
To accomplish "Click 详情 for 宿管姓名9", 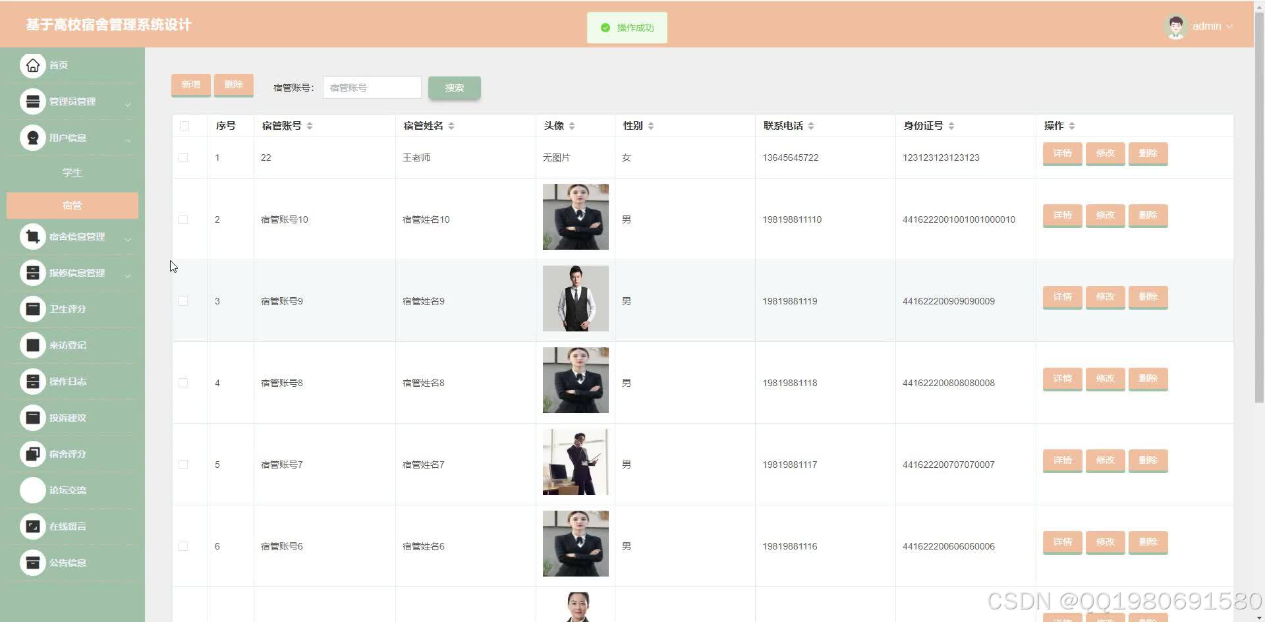I will tap(1061, 297).
